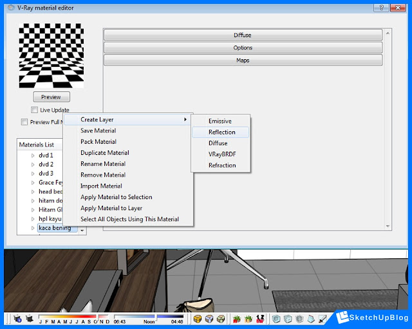Select the dvd 1 material name

pos(46,156)
